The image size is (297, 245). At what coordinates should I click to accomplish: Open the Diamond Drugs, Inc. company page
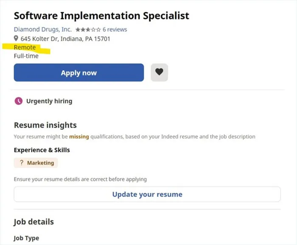click(43, 30)
